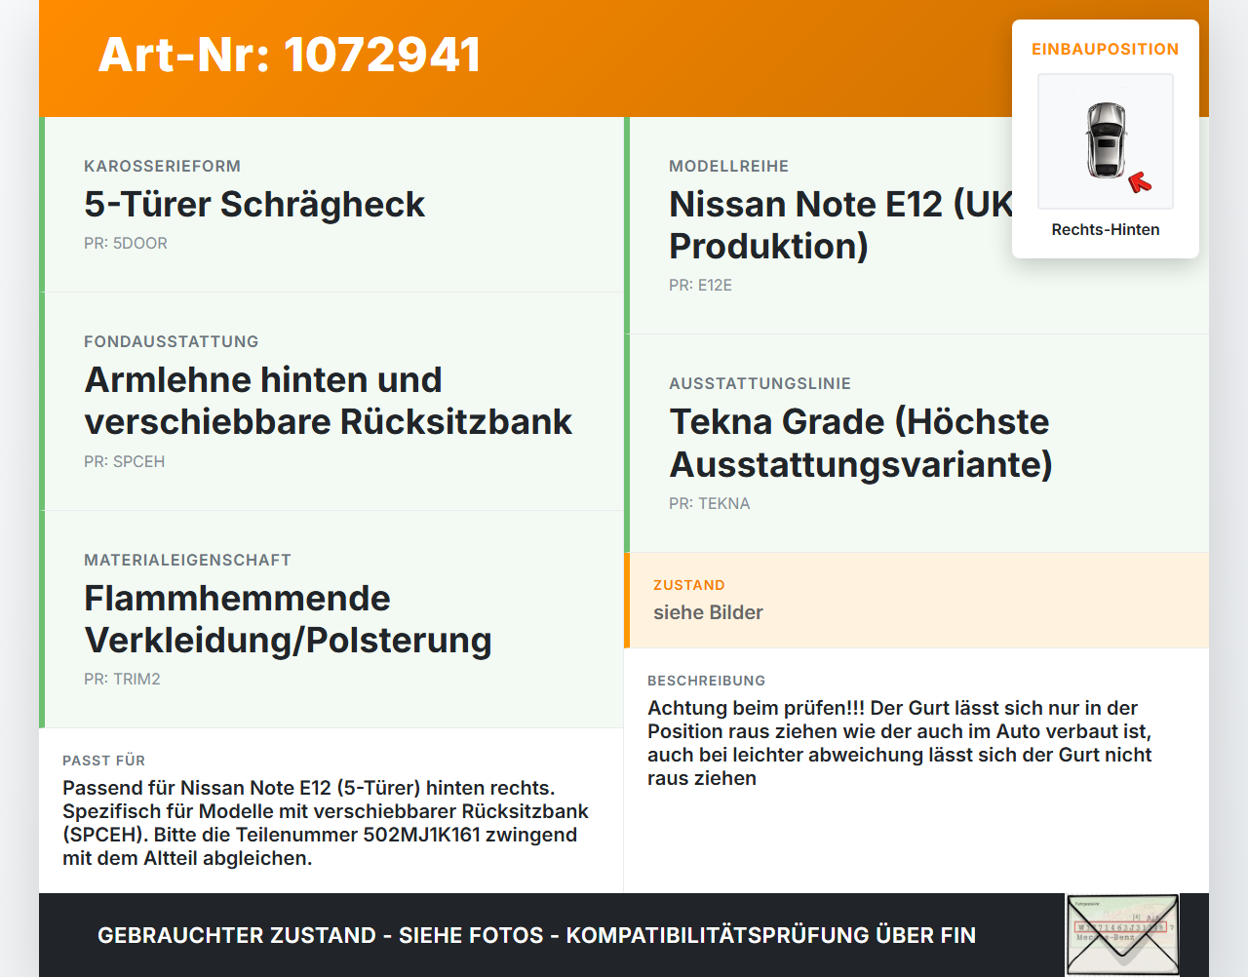Click the Passend für Nissan Note paragraph
Image resolution: width=1248 pixels, height=977 pixels.
(x=326, y=823)
